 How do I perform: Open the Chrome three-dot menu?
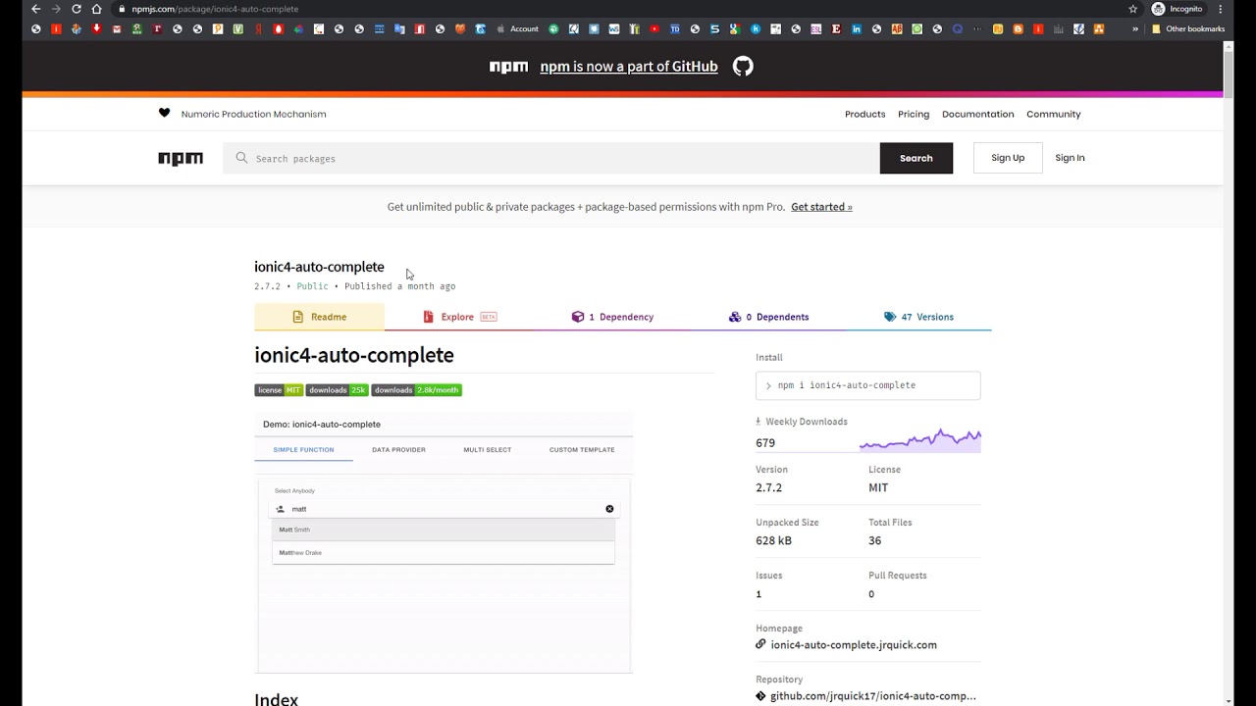coord(1221,9)
